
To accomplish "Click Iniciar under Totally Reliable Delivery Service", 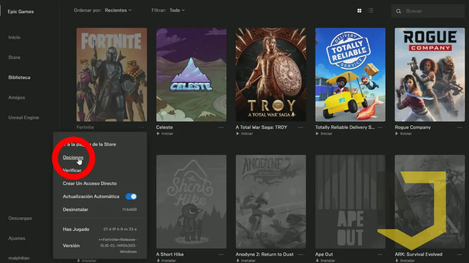I will click(x=326, y=134).
